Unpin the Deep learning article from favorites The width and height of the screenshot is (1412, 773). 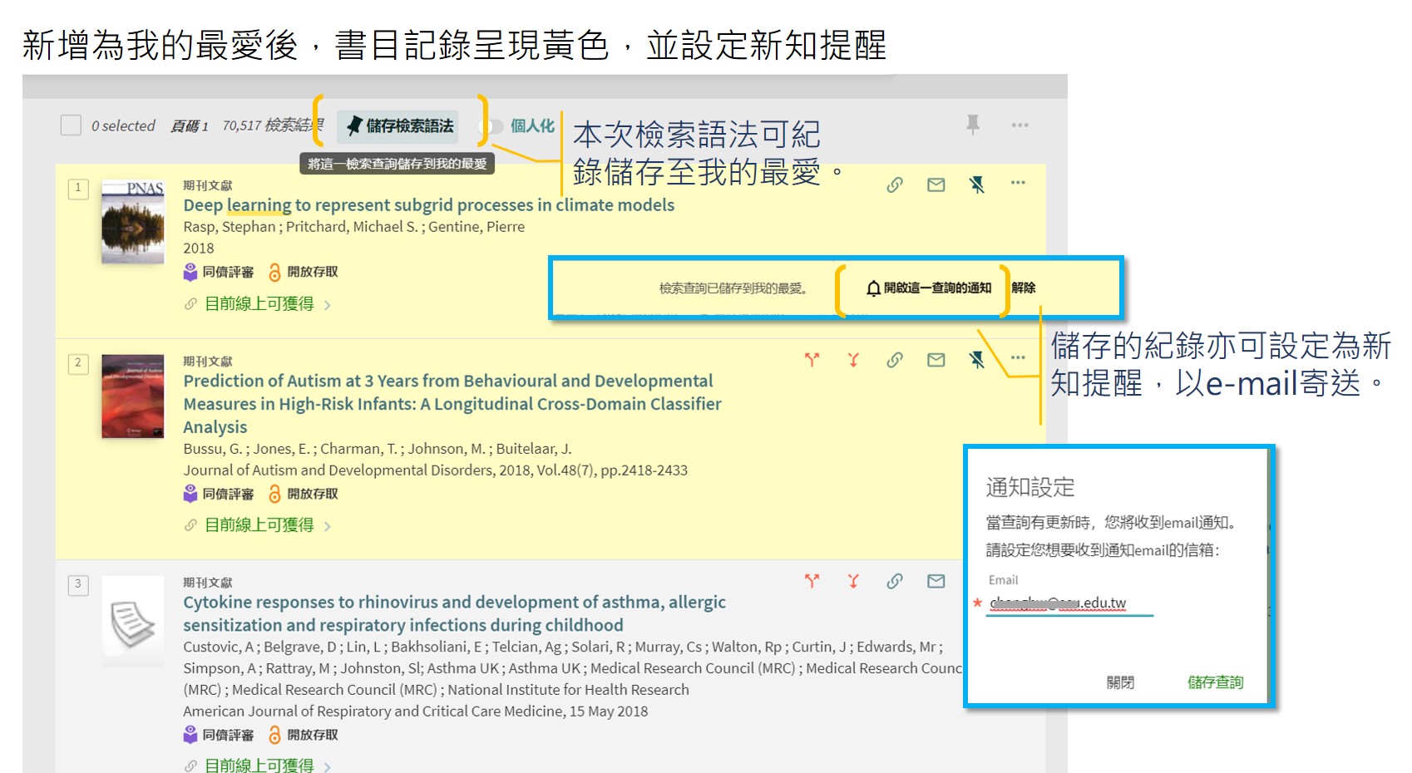pyautogui.click(x=977, y=185)
